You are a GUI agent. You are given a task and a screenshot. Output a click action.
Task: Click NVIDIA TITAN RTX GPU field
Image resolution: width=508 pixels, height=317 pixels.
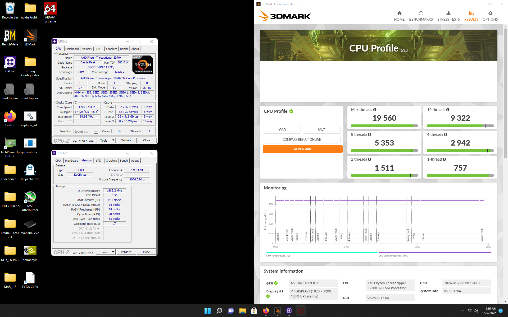click(313, 283)
